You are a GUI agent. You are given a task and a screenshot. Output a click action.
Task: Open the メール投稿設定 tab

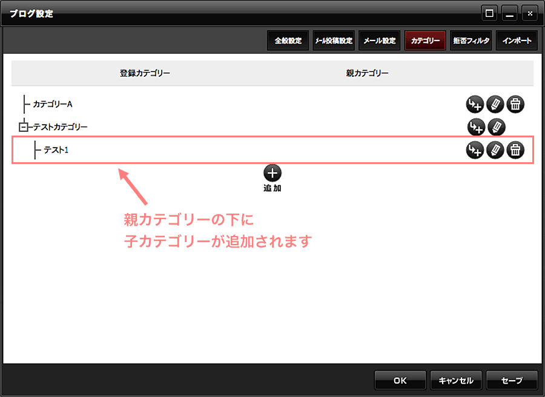coord(334,41)
